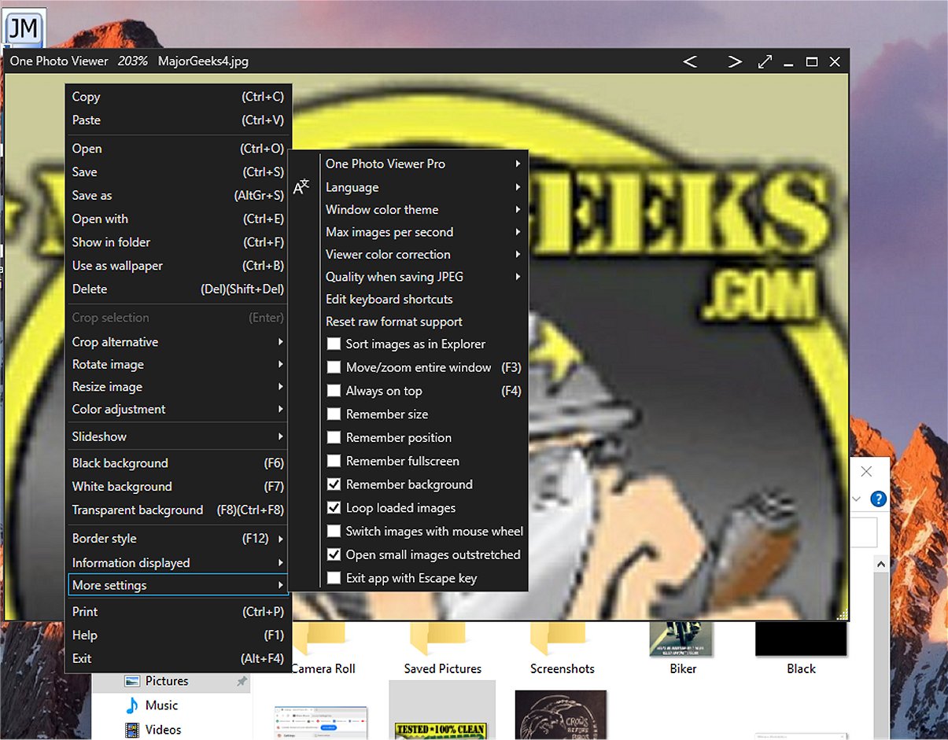Click More settings menu entry
This screenshot has width=948, height=740.
click(178, 585)
